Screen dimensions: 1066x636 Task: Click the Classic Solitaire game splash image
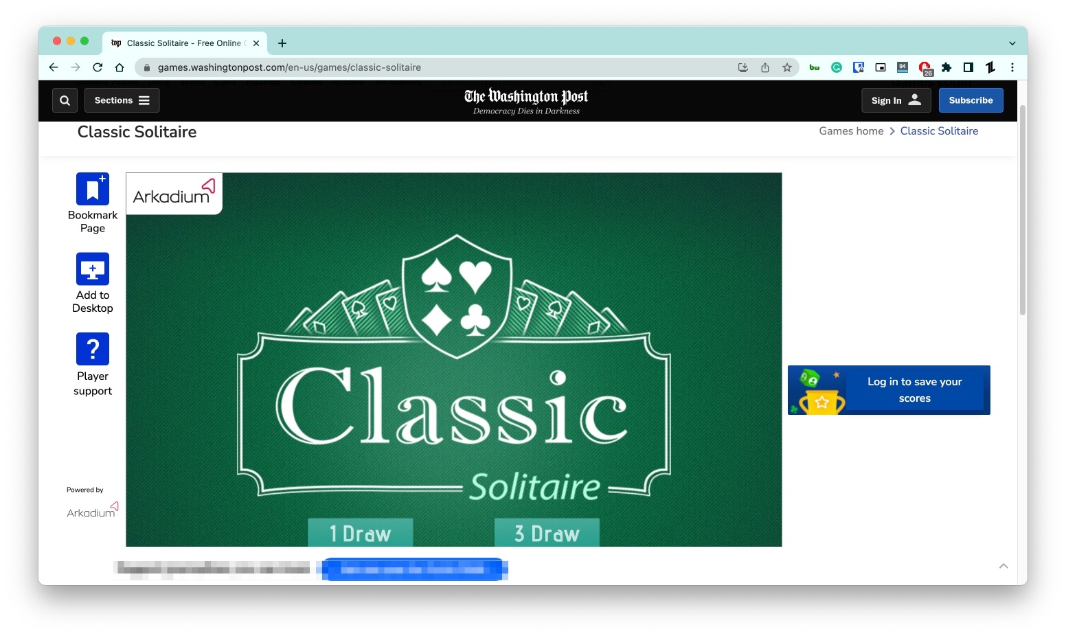tap(454, 360)
